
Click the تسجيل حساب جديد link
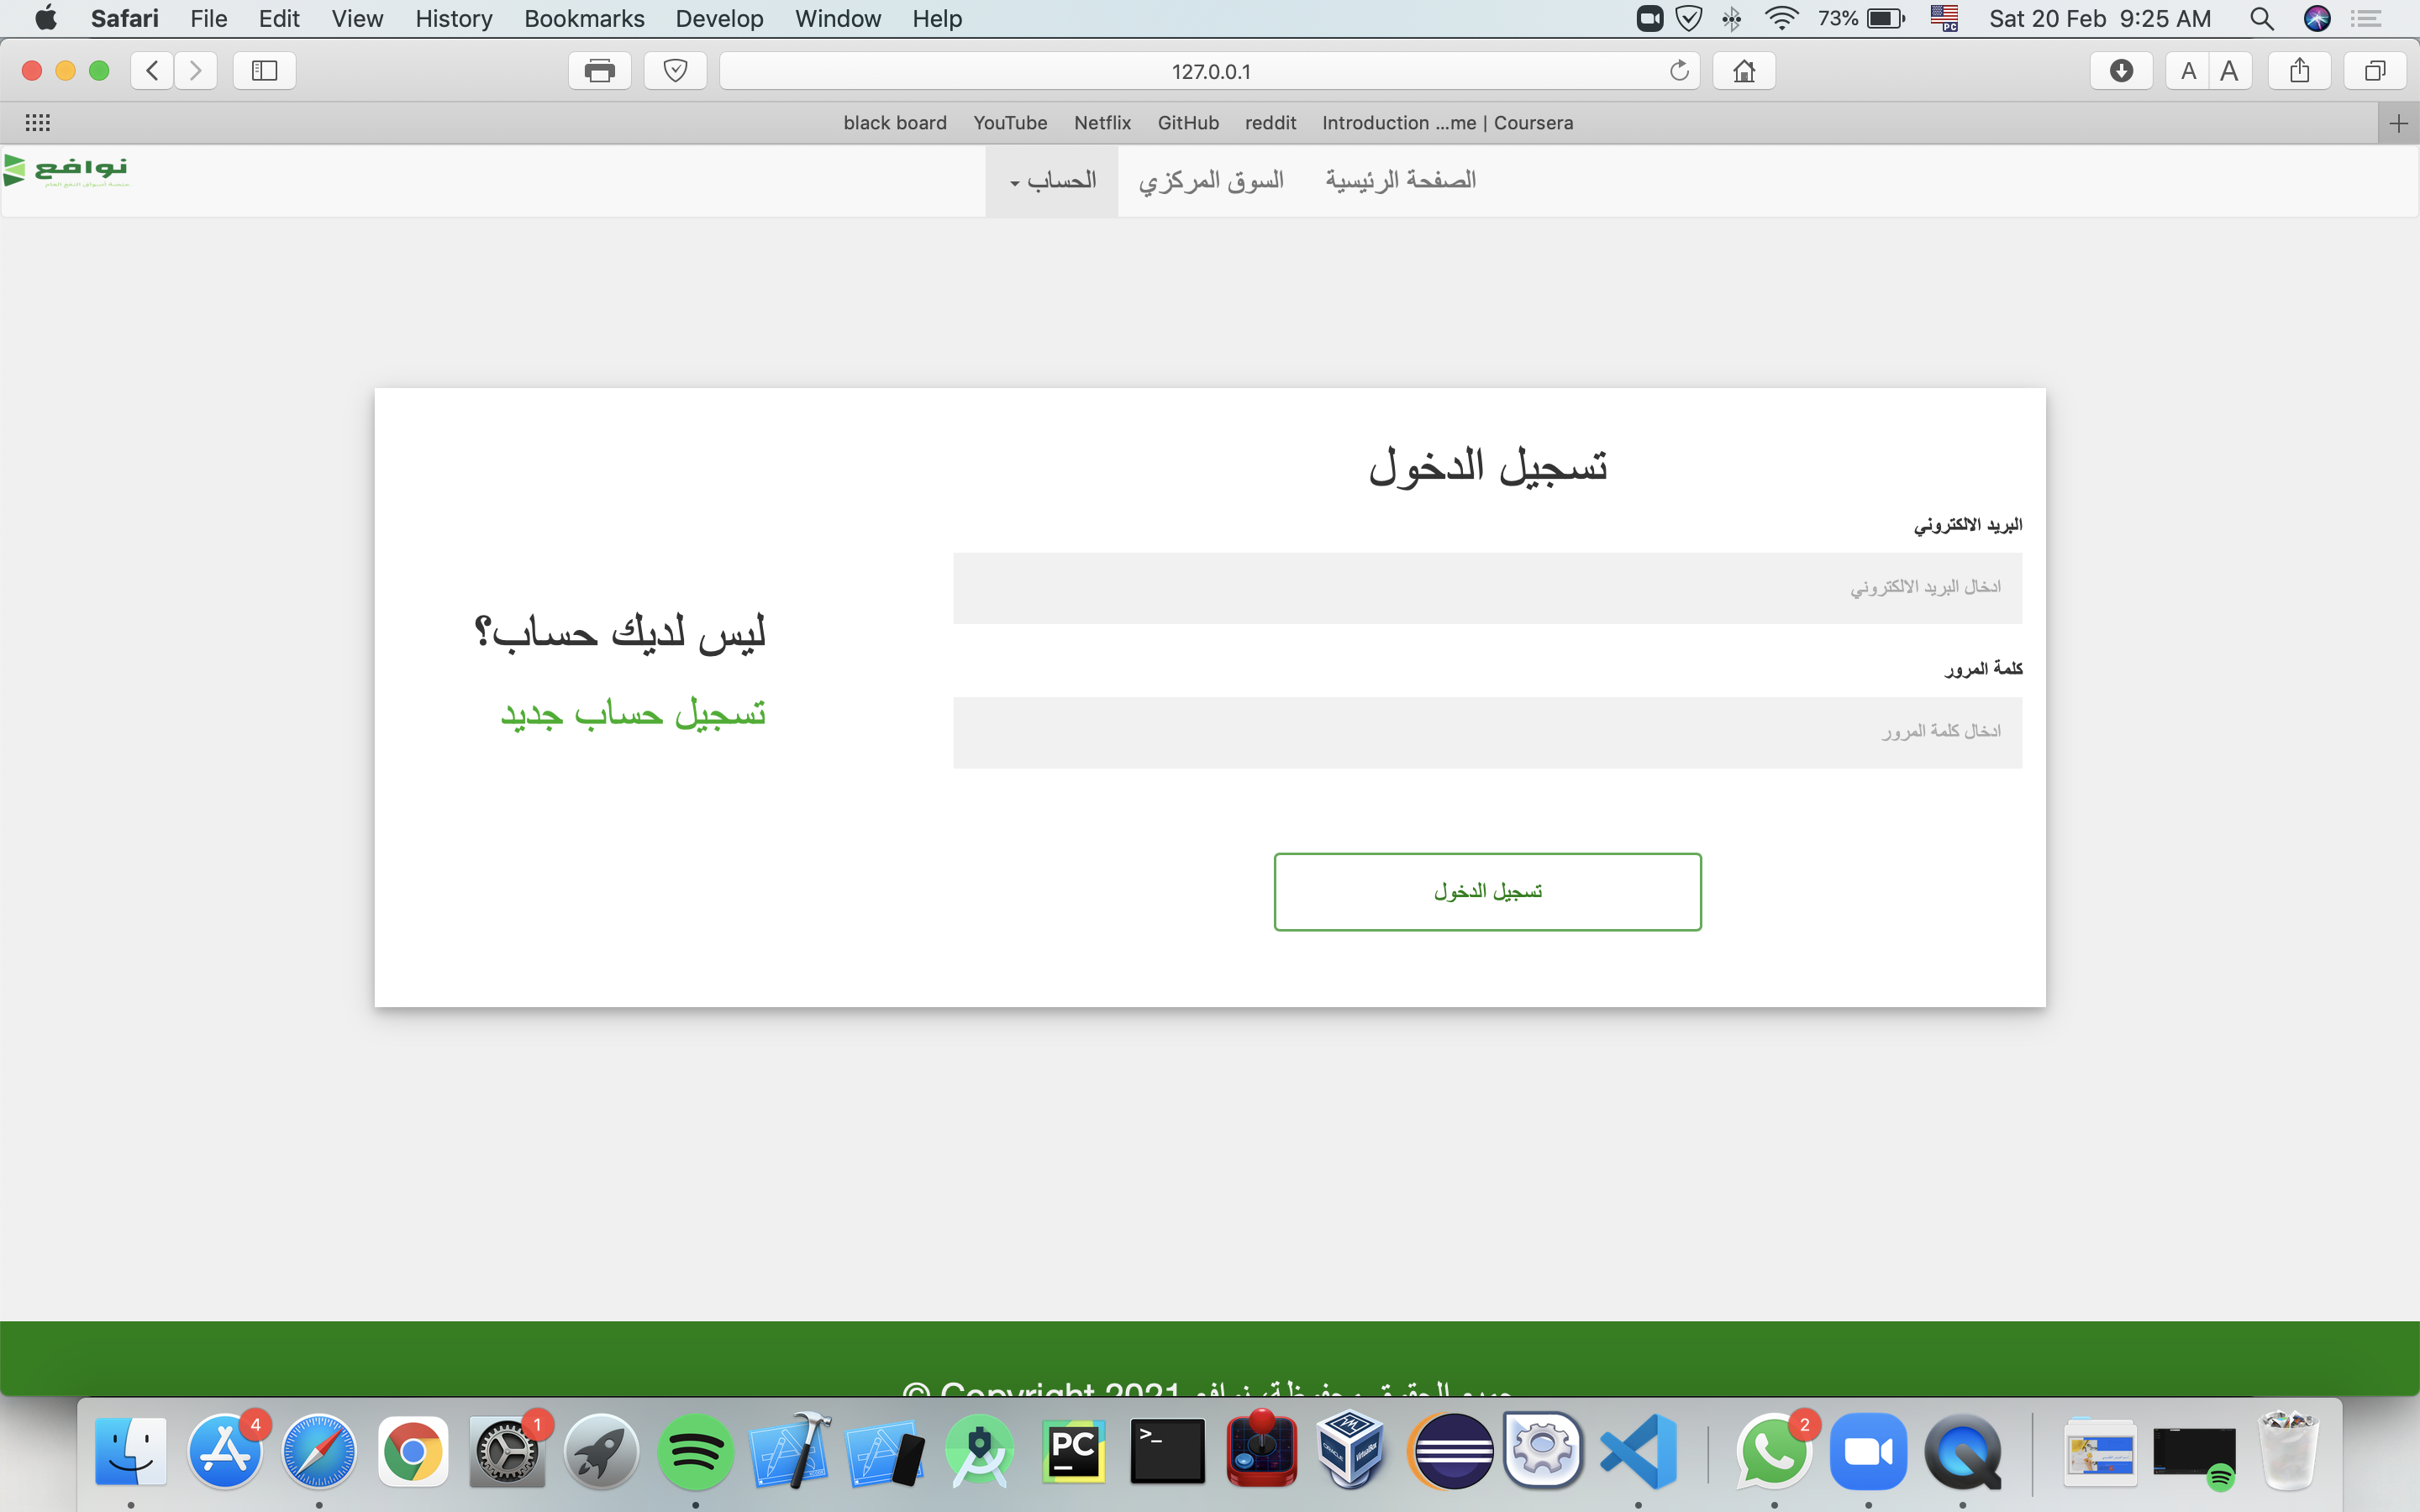633,714
